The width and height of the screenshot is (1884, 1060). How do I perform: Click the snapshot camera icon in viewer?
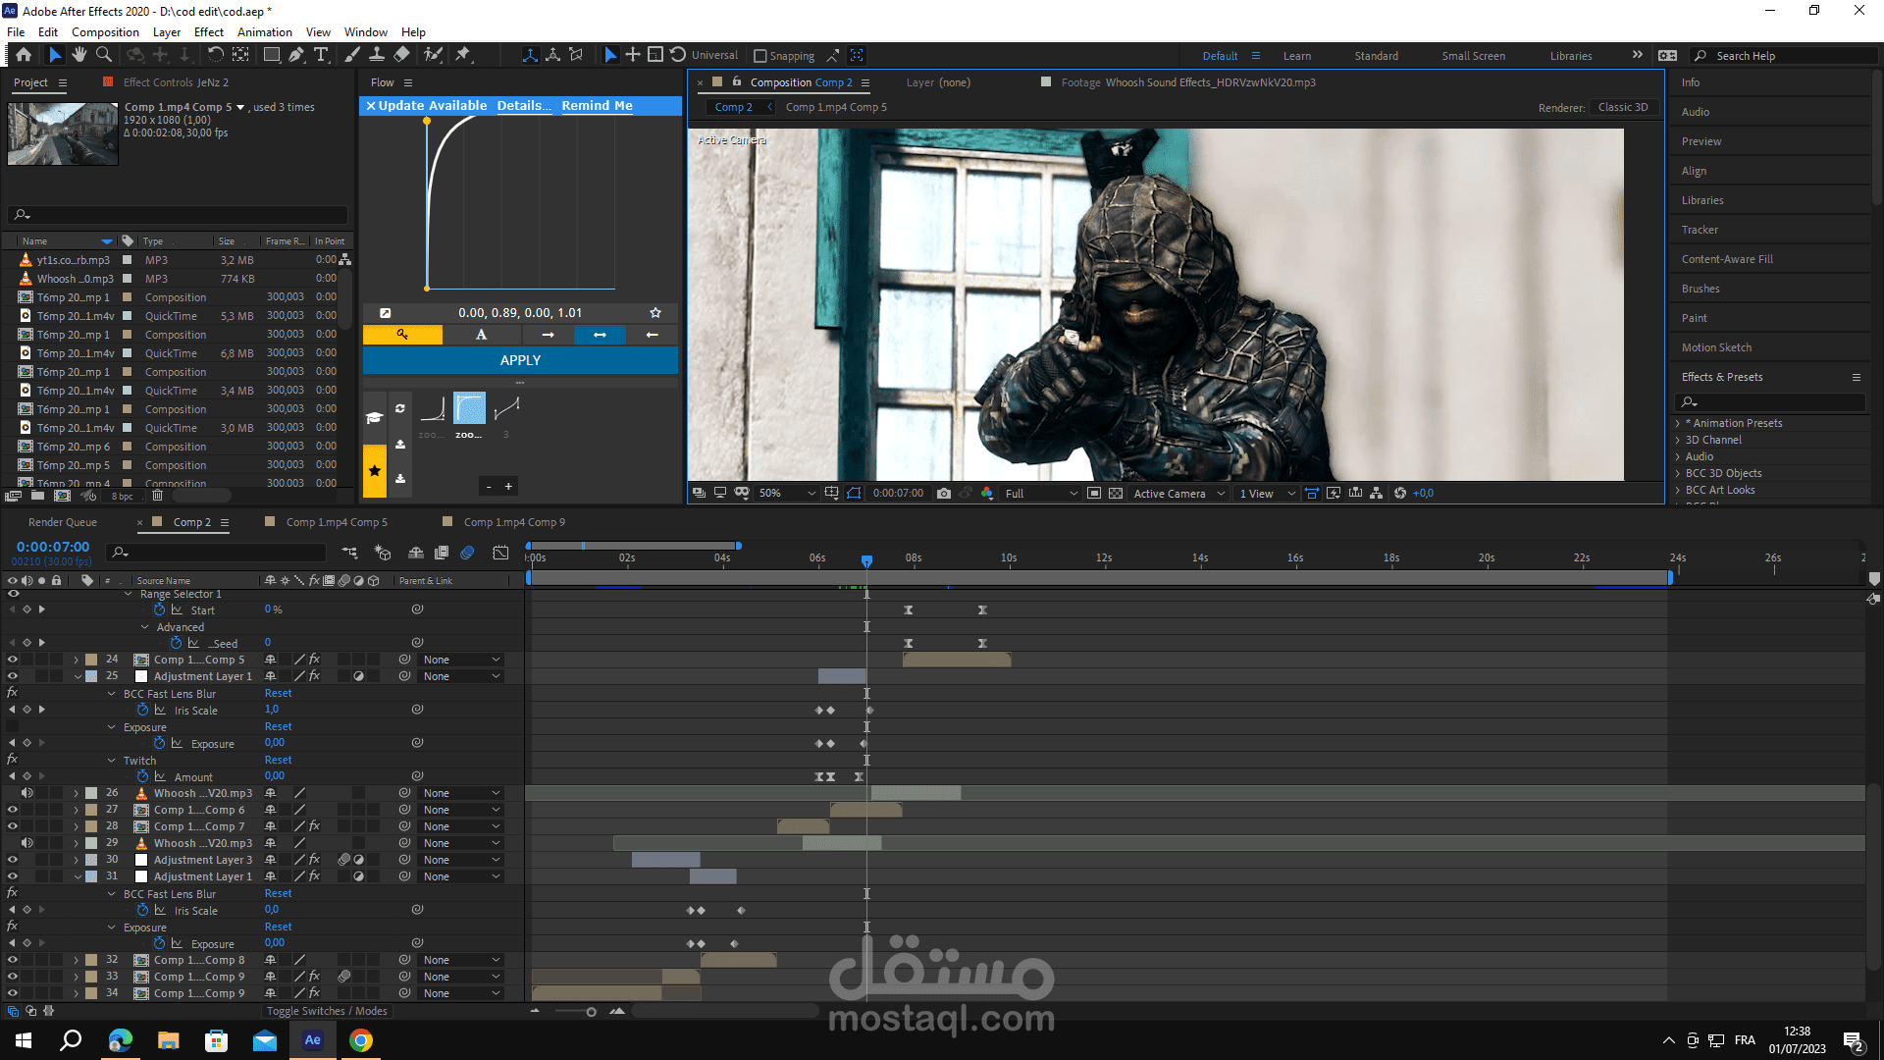(944, 494)
